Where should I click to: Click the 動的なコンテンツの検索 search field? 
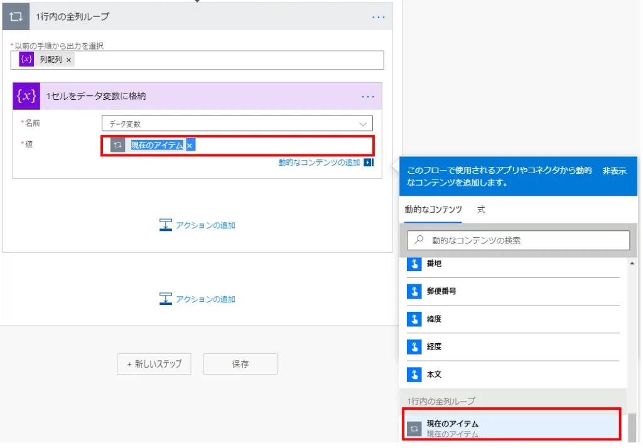click(x=519, y=240)
